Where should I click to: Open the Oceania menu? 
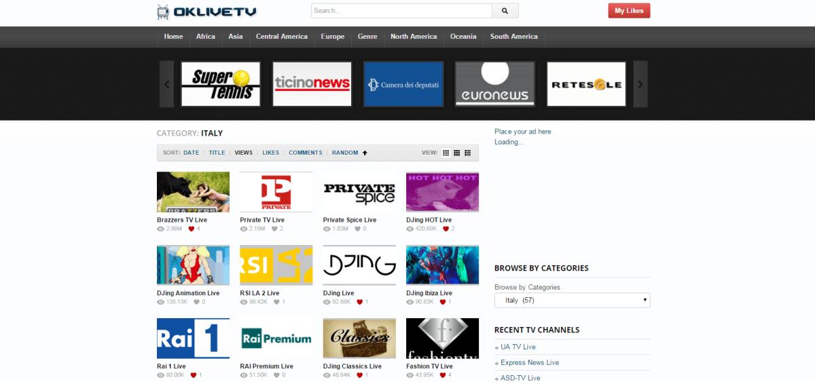click(x=463, y=37)
